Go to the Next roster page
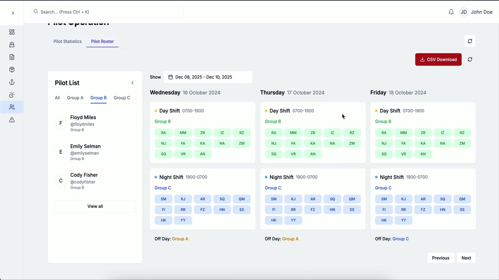This screenshot has height=280, width=499. [x=466, y=258]
